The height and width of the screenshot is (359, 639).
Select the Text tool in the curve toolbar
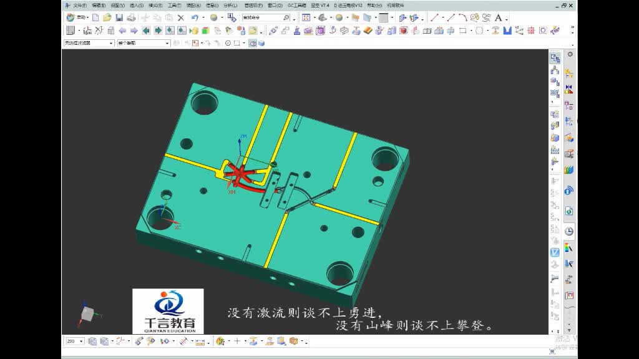coord(498,17)
